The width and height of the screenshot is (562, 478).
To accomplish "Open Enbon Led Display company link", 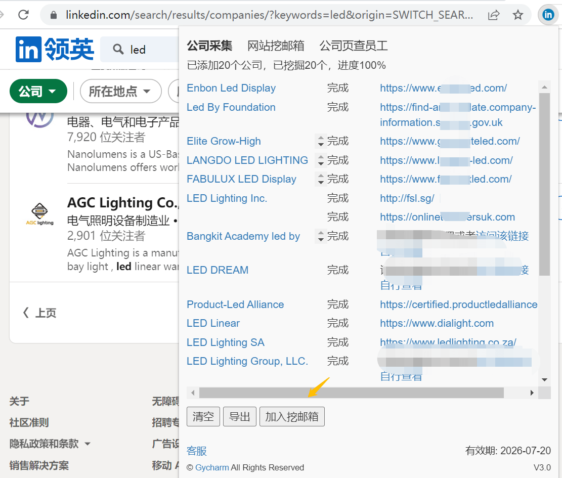I will pyautogui.click(x=231, y=88).
